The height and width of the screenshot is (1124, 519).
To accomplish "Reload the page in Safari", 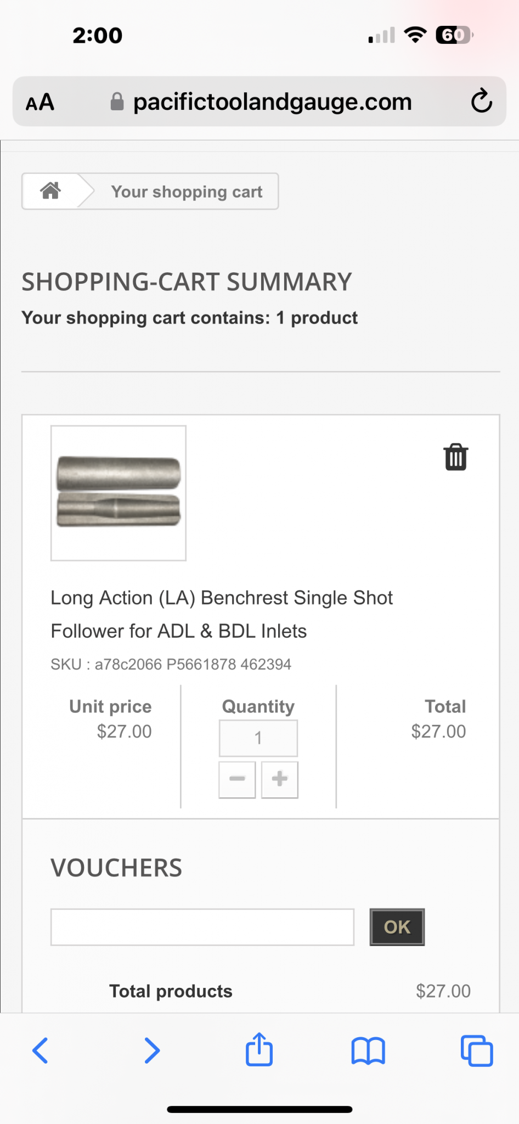I will point(481,101).
